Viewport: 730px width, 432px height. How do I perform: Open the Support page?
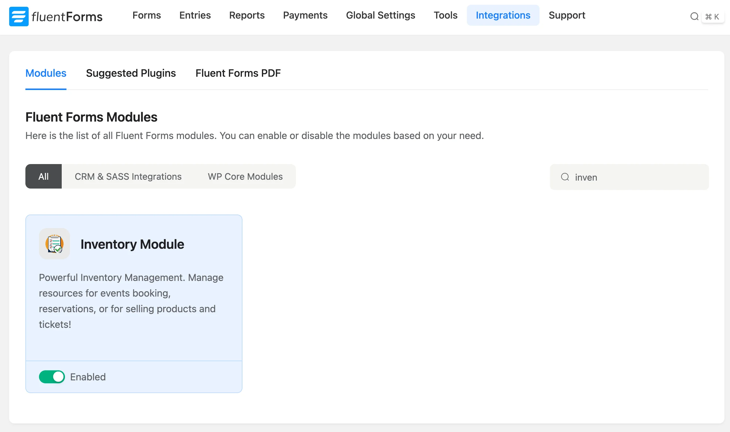[567, 15]
